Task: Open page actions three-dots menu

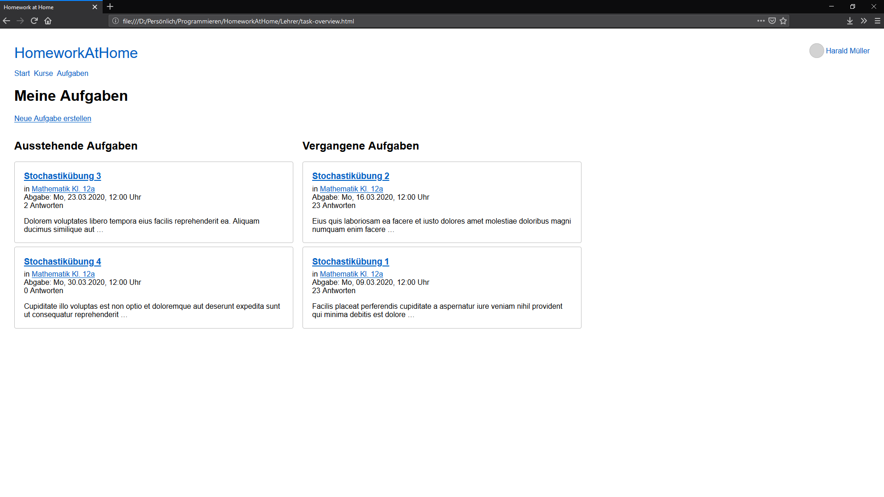Action: tap(761, 21)
